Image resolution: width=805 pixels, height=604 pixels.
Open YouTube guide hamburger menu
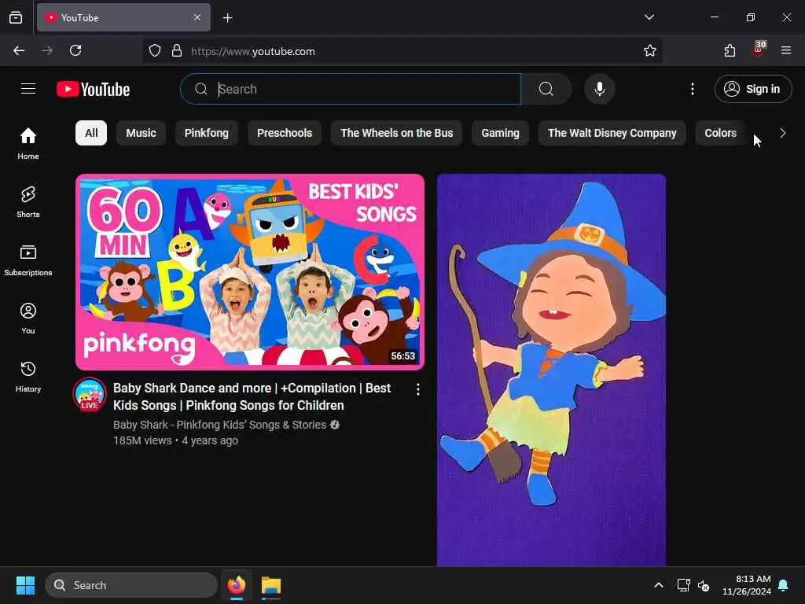[28, 89]
